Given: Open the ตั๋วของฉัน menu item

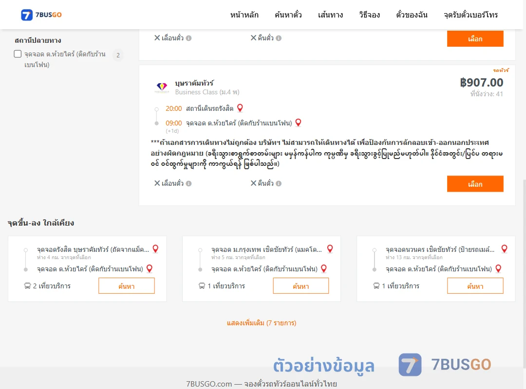Looking at the screenshot, I should point(412,15).
